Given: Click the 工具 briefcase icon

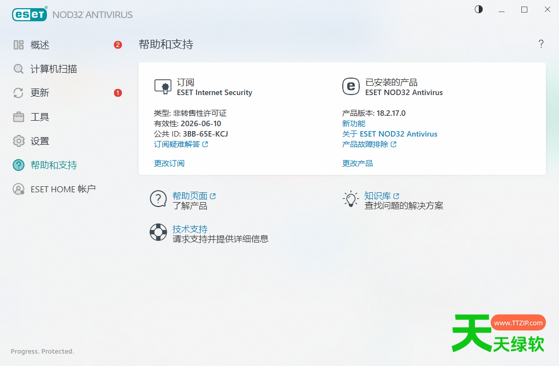Looking at the screenshot, I should point(19,117).
